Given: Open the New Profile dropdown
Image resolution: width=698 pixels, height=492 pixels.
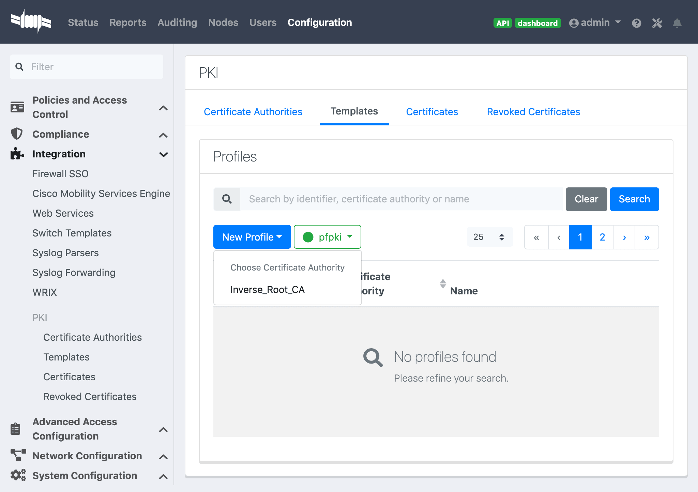Looking at the screenshot, I should tap(252, 237).
